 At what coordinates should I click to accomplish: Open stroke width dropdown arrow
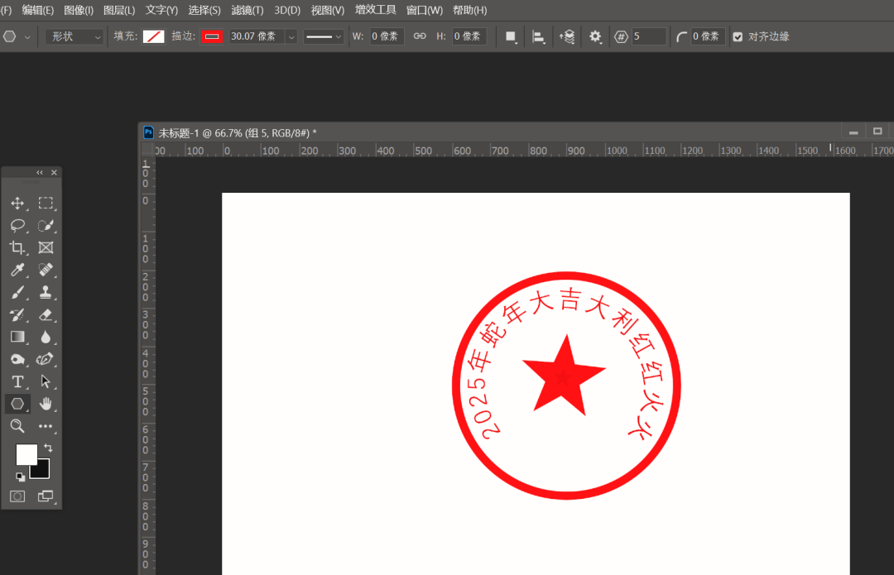pyautogui.click(x=291, y=37)
